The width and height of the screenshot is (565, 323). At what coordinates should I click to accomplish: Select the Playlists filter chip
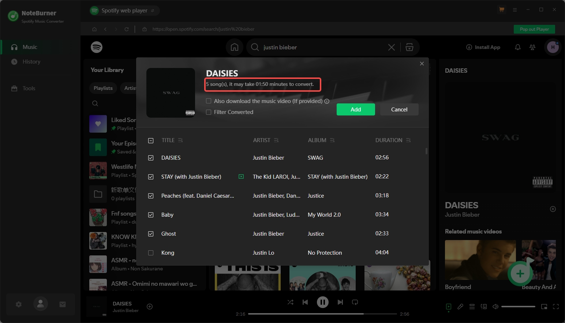103,88
